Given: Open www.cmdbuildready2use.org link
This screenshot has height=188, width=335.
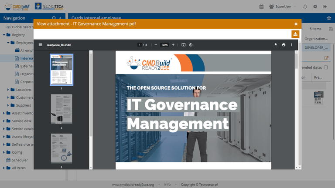Looking at the screenshot, I should pyautogui.click(x=133, y=185).
